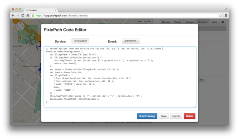This screenshot has height=139, width=239.
Task: Go forward with the browser forward arrow
Action: [x=18, y=15]
